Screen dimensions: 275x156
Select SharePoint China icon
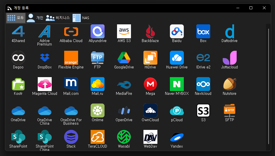click(x=45, y=137)
